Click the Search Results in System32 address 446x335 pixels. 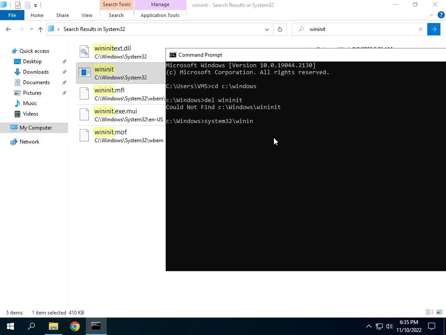point(94,29)
